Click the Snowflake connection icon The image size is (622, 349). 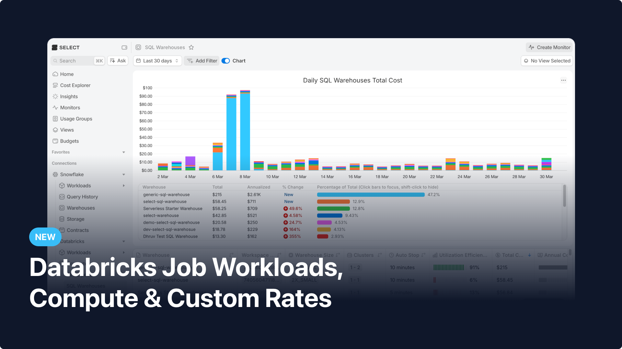(x=55, y=174)
